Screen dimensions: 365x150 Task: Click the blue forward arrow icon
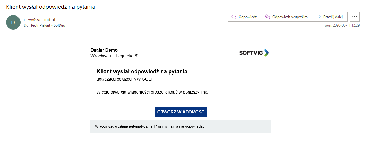[x=318, y=17]
